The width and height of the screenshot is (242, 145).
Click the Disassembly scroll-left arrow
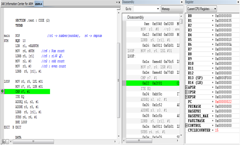point(124,141)
